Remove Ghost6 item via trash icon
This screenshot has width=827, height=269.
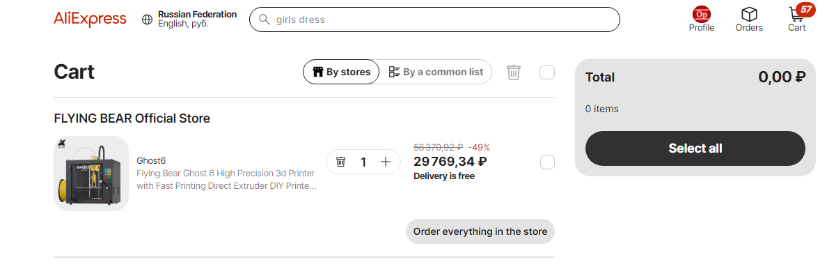(x=340, y=162)
